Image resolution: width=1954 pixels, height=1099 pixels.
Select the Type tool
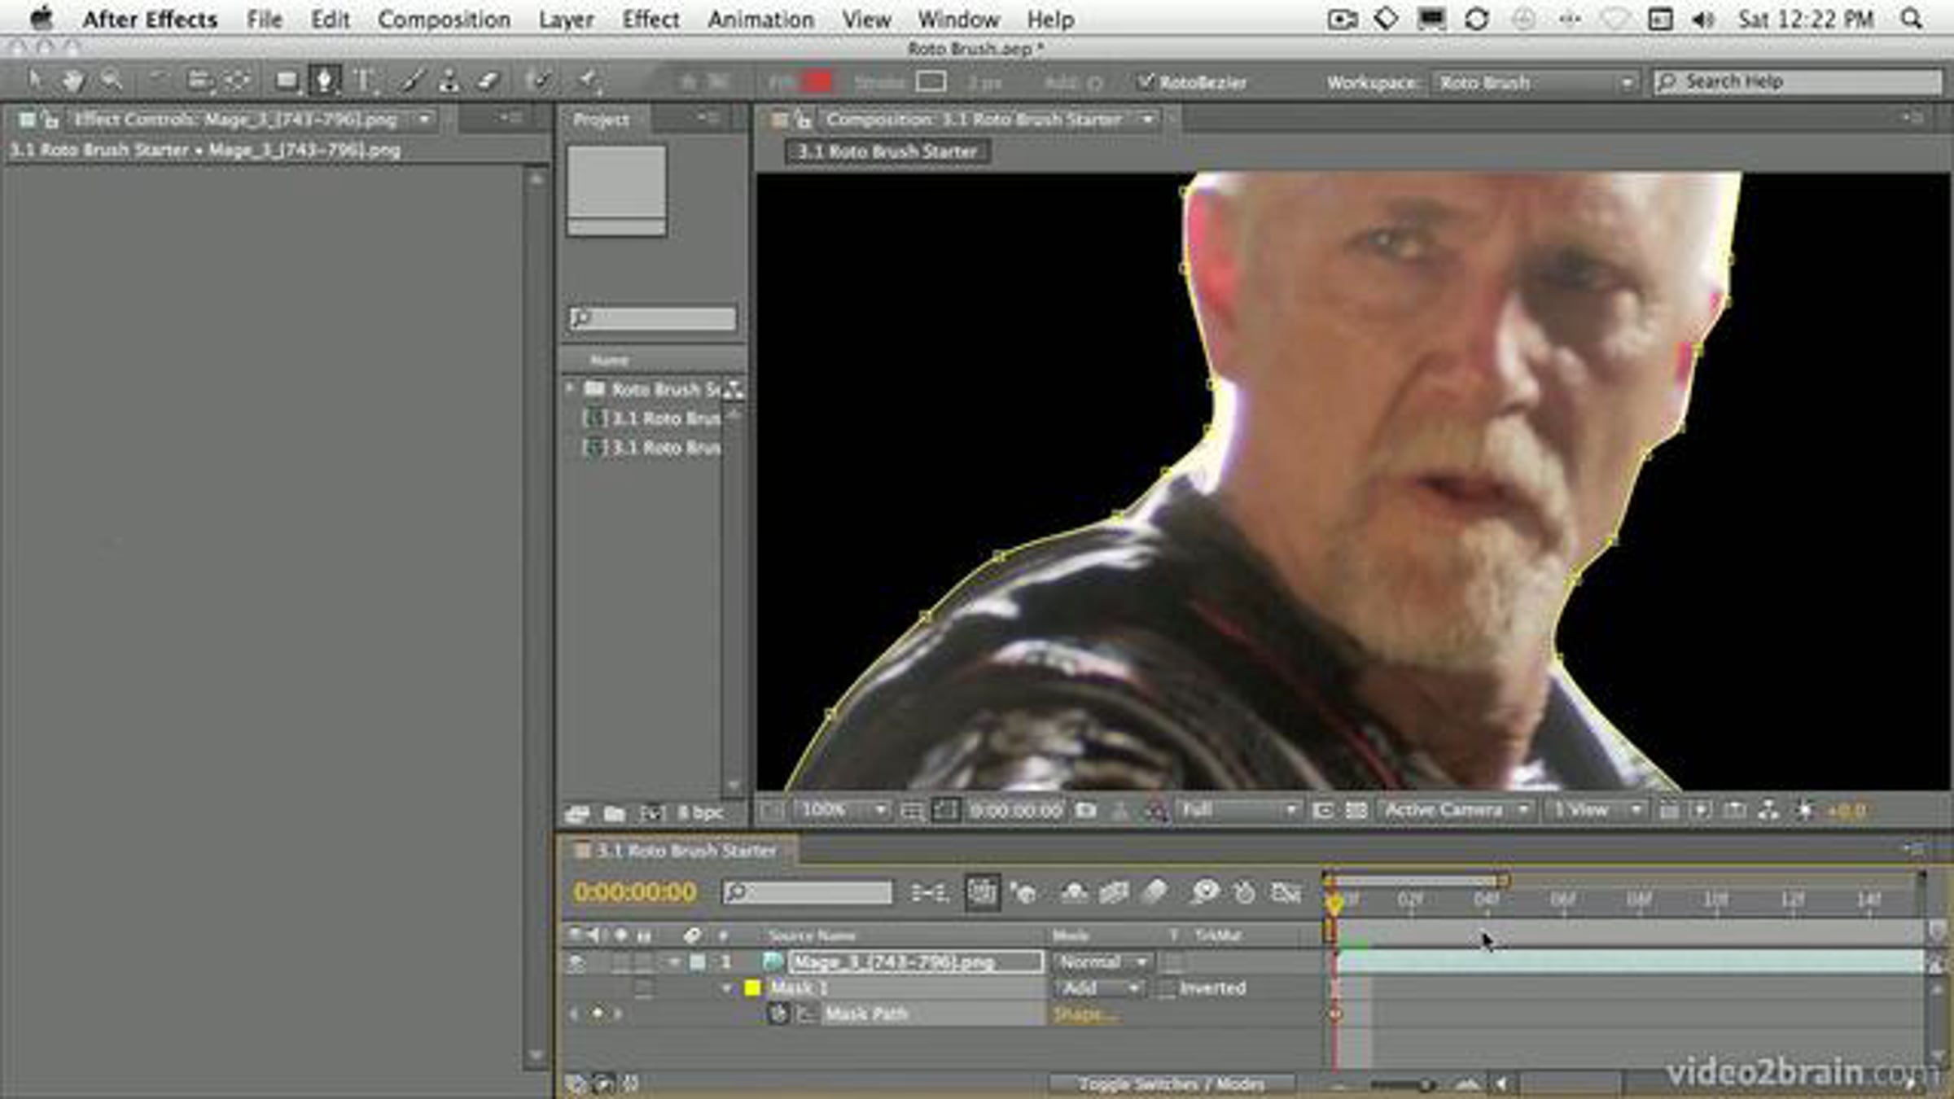(x=365, y=81)
